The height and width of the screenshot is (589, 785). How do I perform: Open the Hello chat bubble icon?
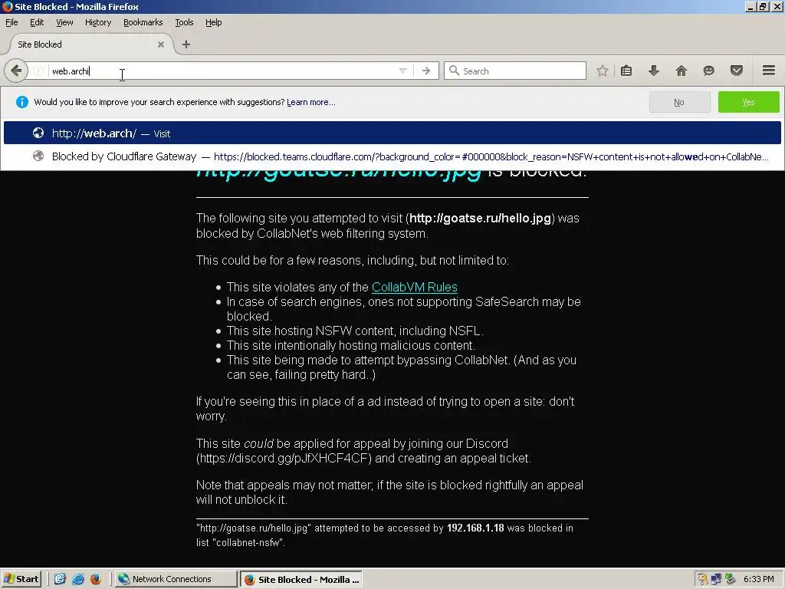click(708, 71)
